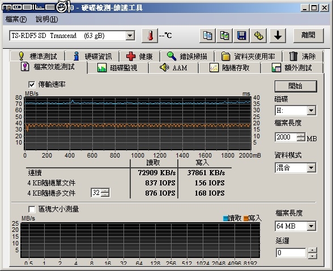This screenshot has height=271, width=333.
Task: Click the floppy disk save icon
Action: pos(241,36)
